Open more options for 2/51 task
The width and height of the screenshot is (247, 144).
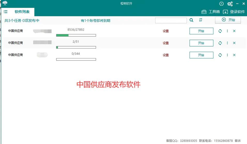[x=227, y=43]
